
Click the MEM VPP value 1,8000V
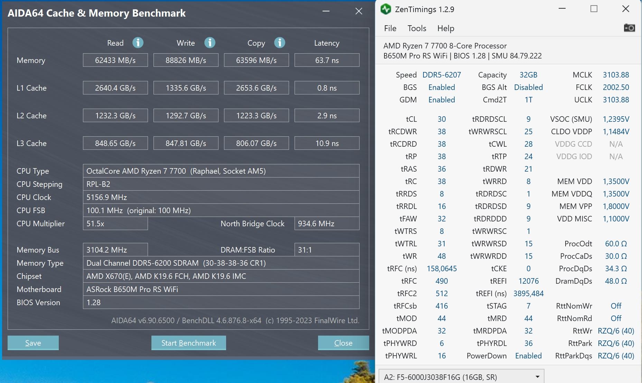(x=616, y=207)
